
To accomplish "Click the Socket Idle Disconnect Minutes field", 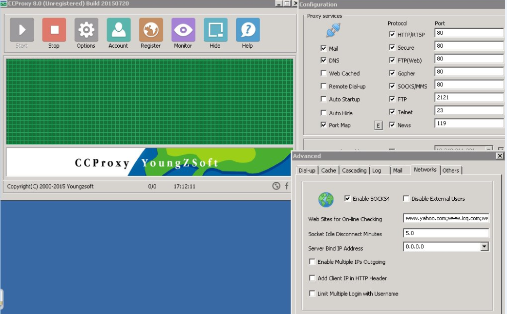I will 446,233.
